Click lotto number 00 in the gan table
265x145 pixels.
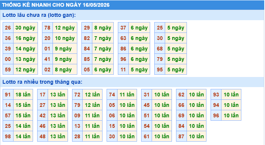click(8, 59)
